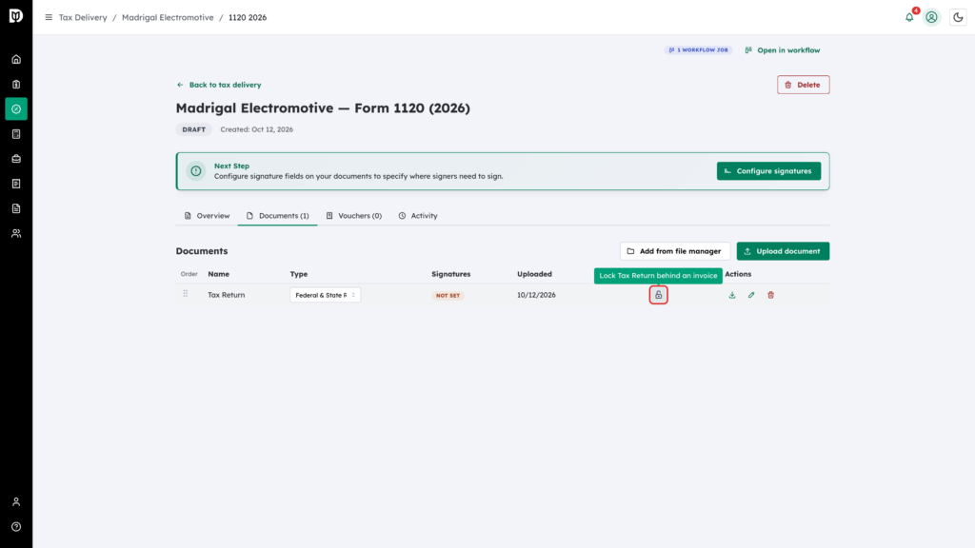Click the NOT SET signatures badge
Image resolution: width=975 pixels, height=548 pixels.
tap(448, 296)
